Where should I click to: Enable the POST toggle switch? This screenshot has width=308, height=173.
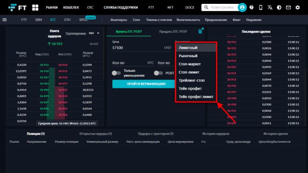159,73
